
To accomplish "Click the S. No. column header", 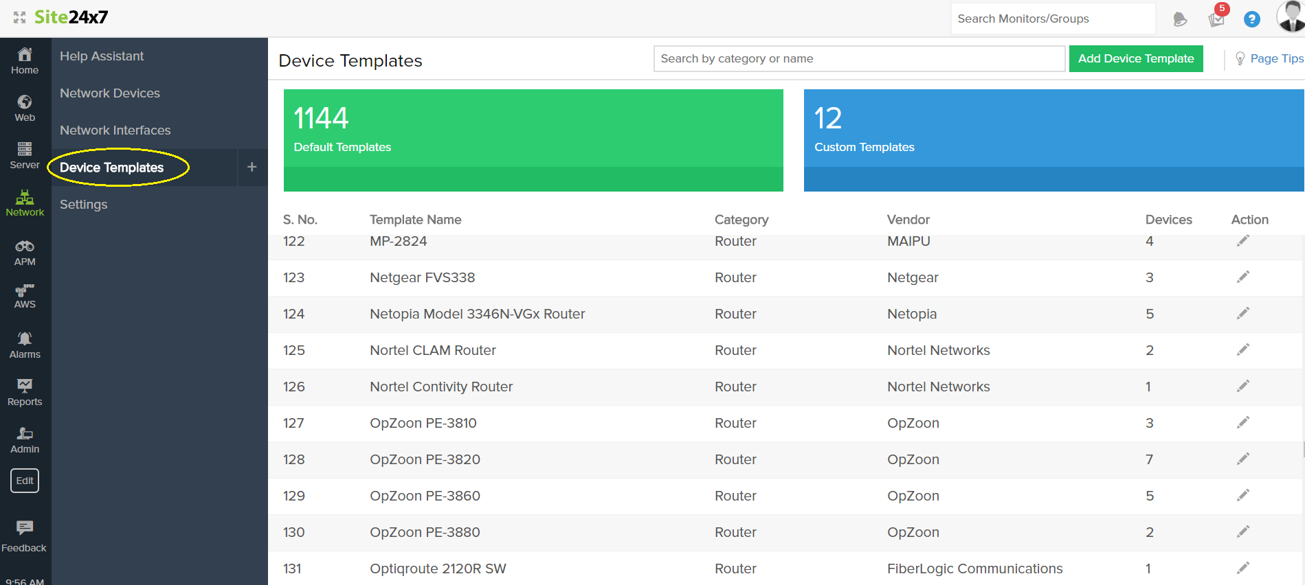I will 300,220.
